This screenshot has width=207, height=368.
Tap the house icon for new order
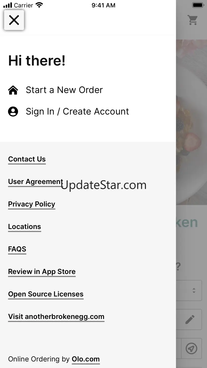coord(13,90)
